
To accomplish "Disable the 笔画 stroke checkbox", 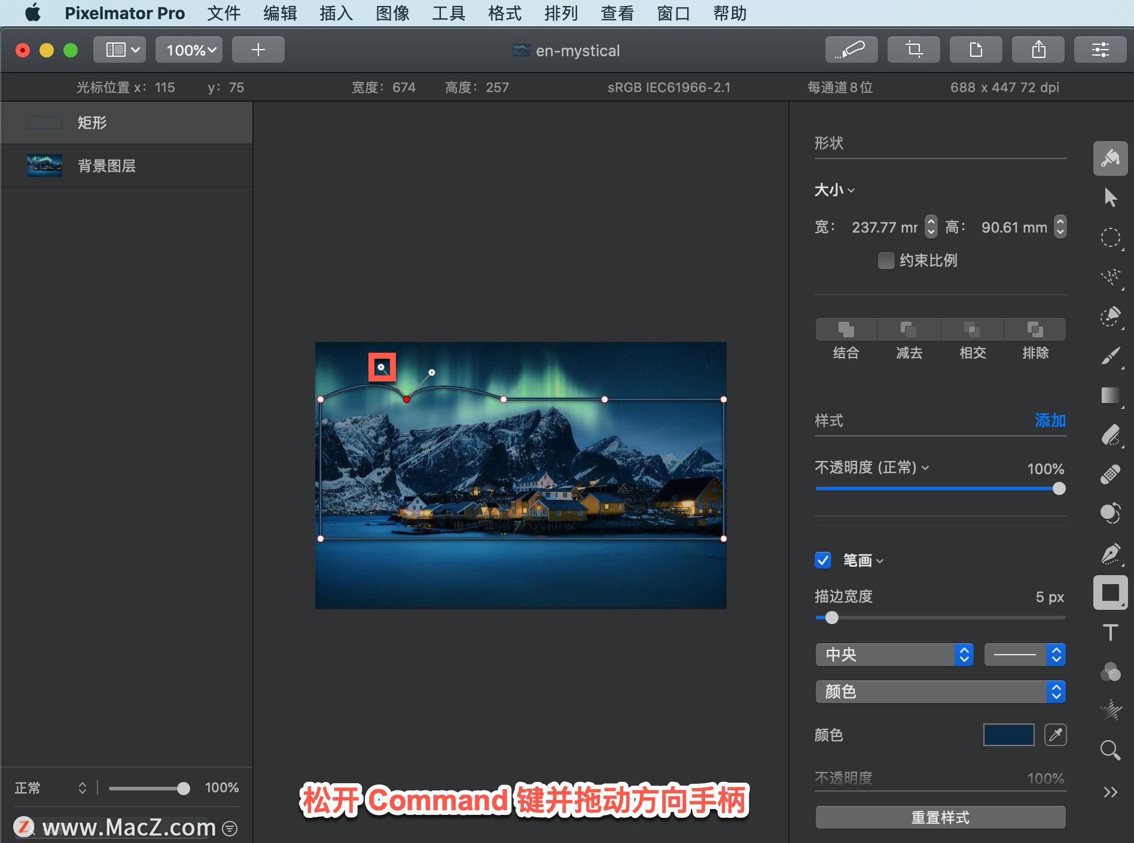I will 822,560.
